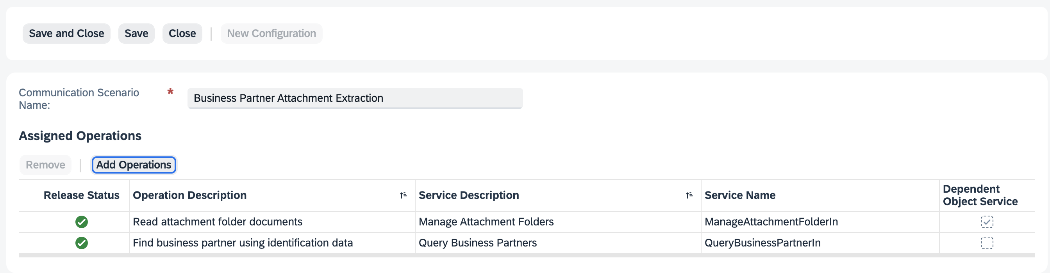1050x273 pixels.
Task: Sort by Service Description using its sort icon
Action: tap(689, 195)
